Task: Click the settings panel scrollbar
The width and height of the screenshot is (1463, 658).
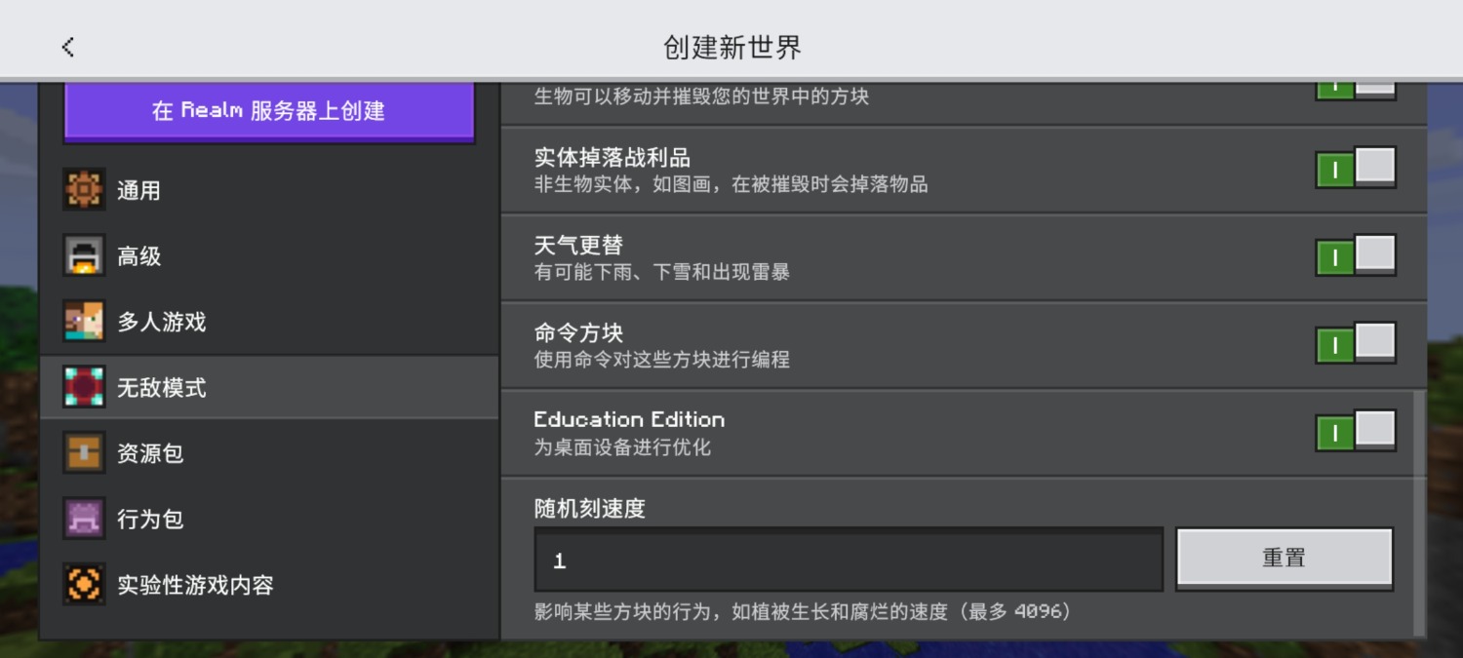Action: pyautogui.click(x=1420, y=512)
